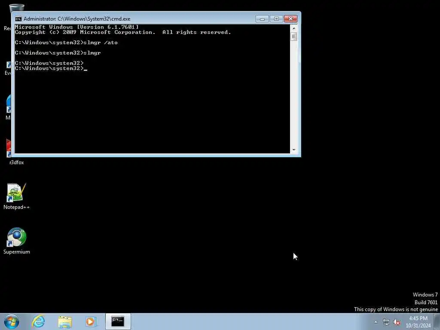Click the 'slmgr /ato' command line
The image size is (440, 330).
point(66,43)
